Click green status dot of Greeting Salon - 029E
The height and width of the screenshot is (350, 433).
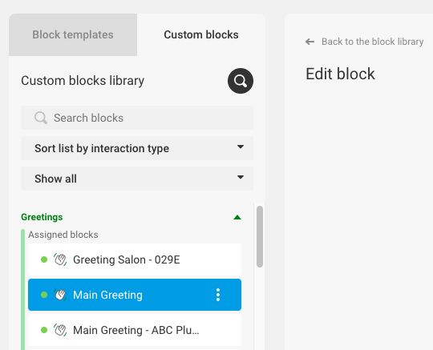coord(44,259)
